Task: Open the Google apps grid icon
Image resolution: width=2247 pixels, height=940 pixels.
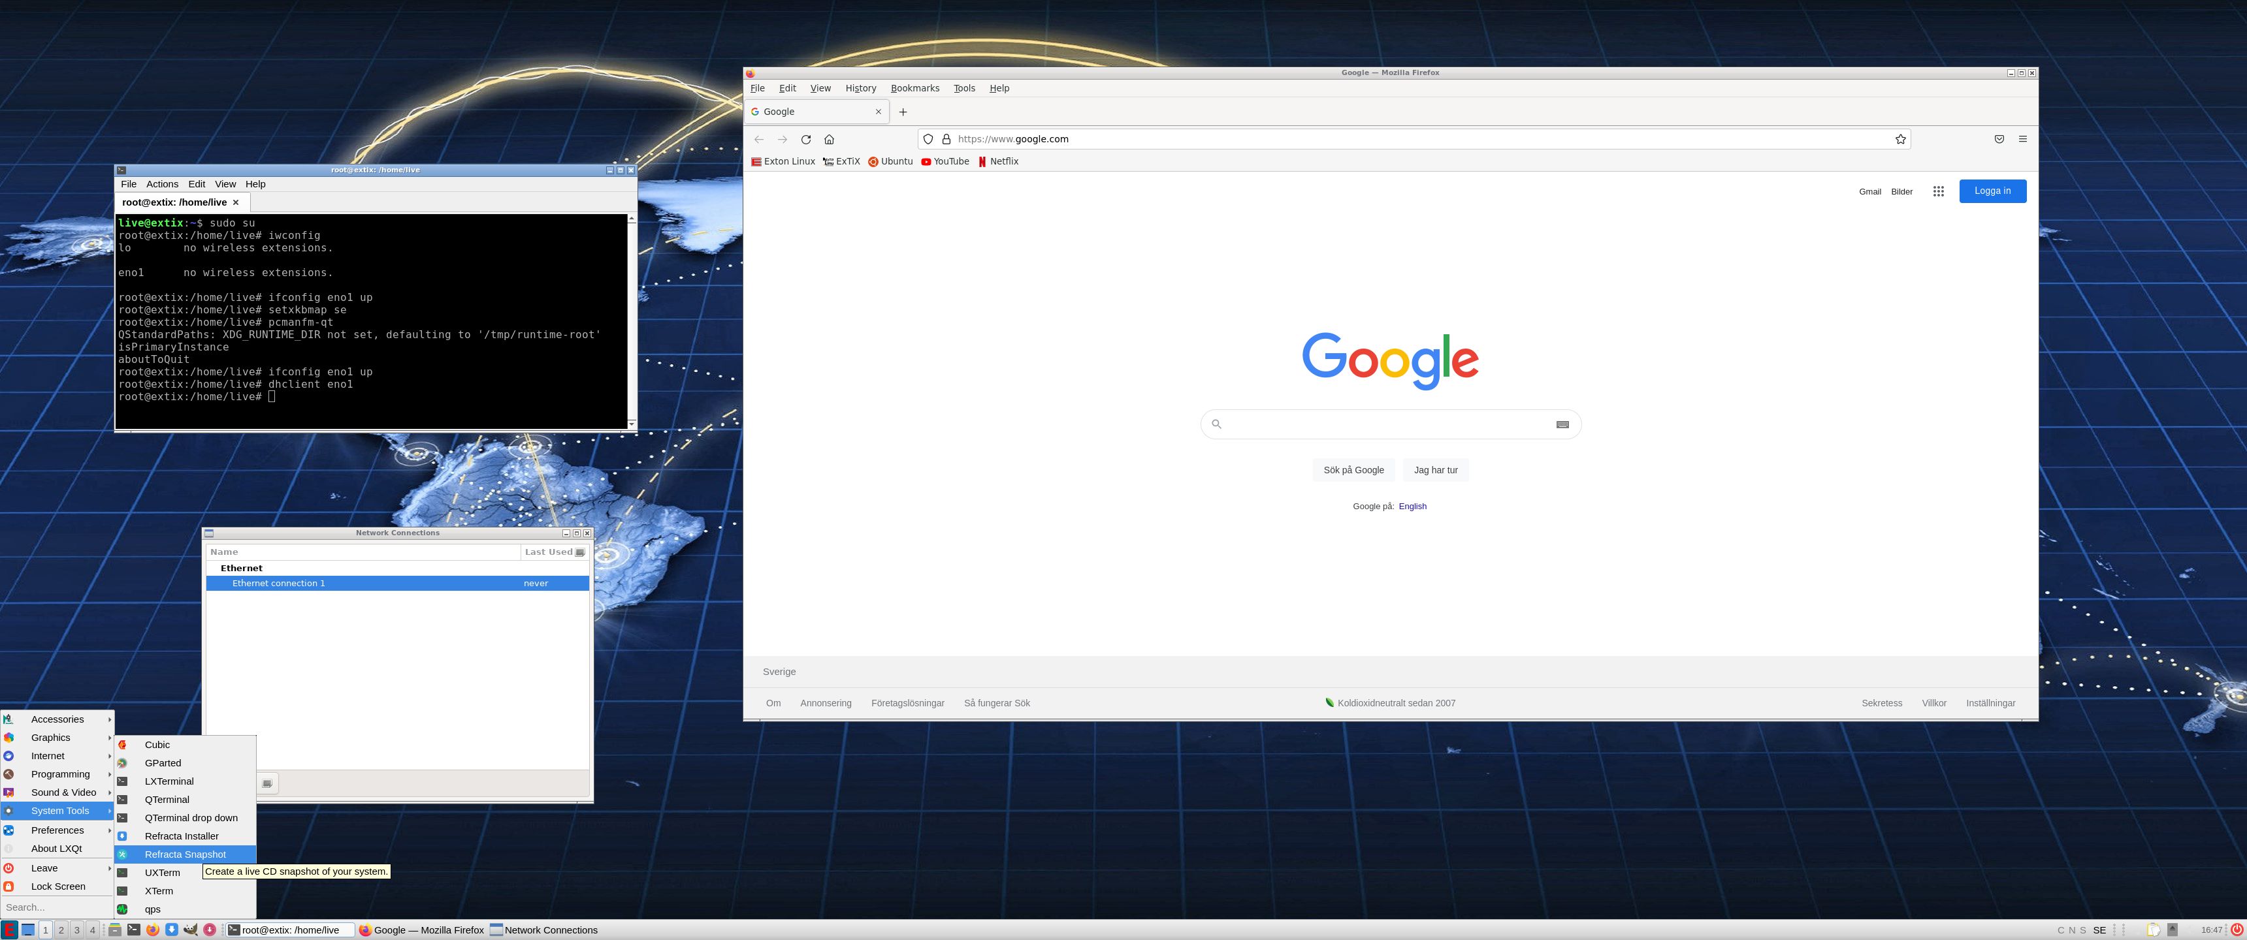Action: coord(1937,192)
